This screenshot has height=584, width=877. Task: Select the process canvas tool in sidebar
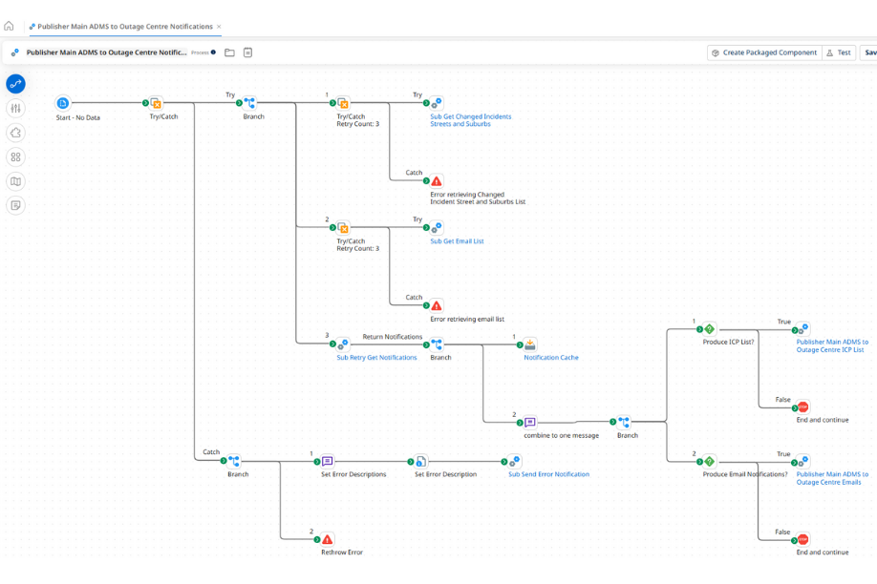point(15,84)
